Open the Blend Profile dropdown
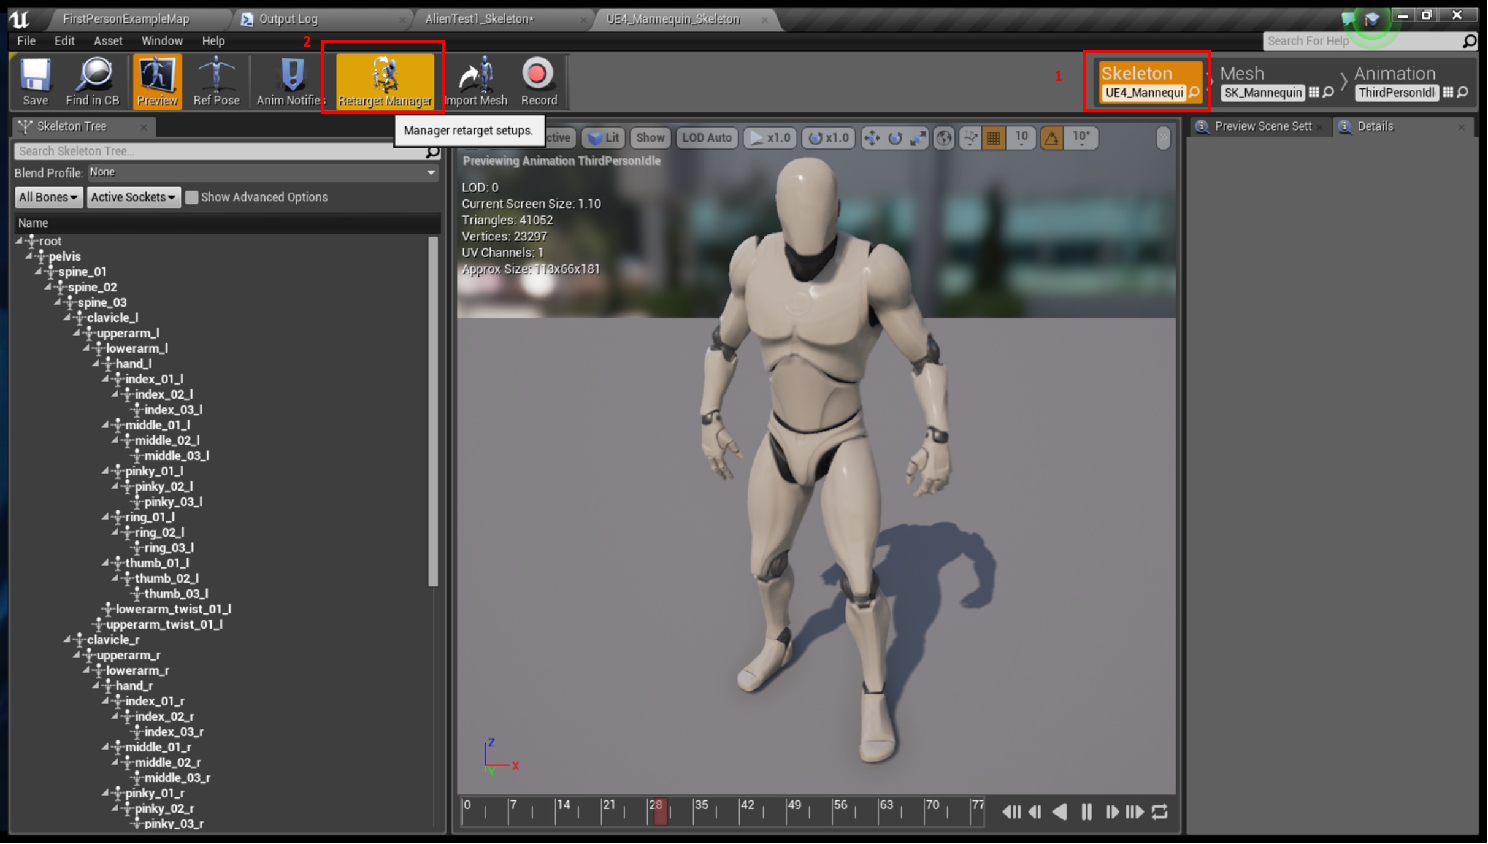The width and height of the screenshot is (1488, 844). click(263, 173)
